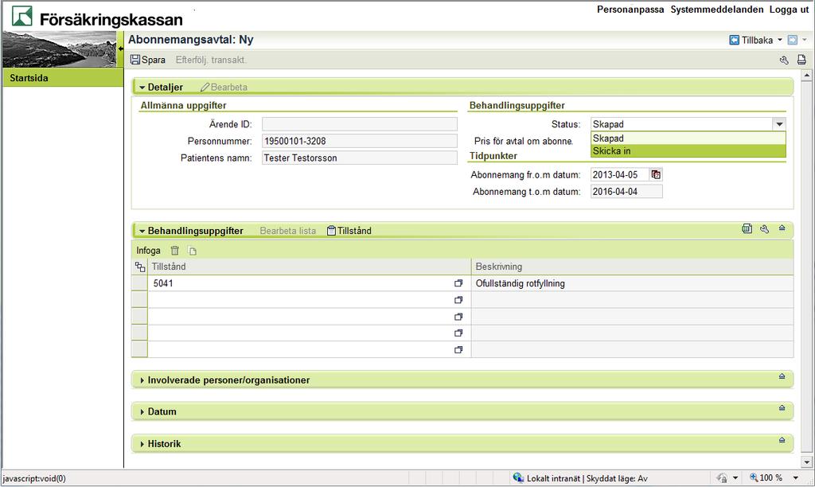This screenshot has height=487, width=815.
Task: Click the Ofullständig rotfyllning cell
Action: pos(633,283)
